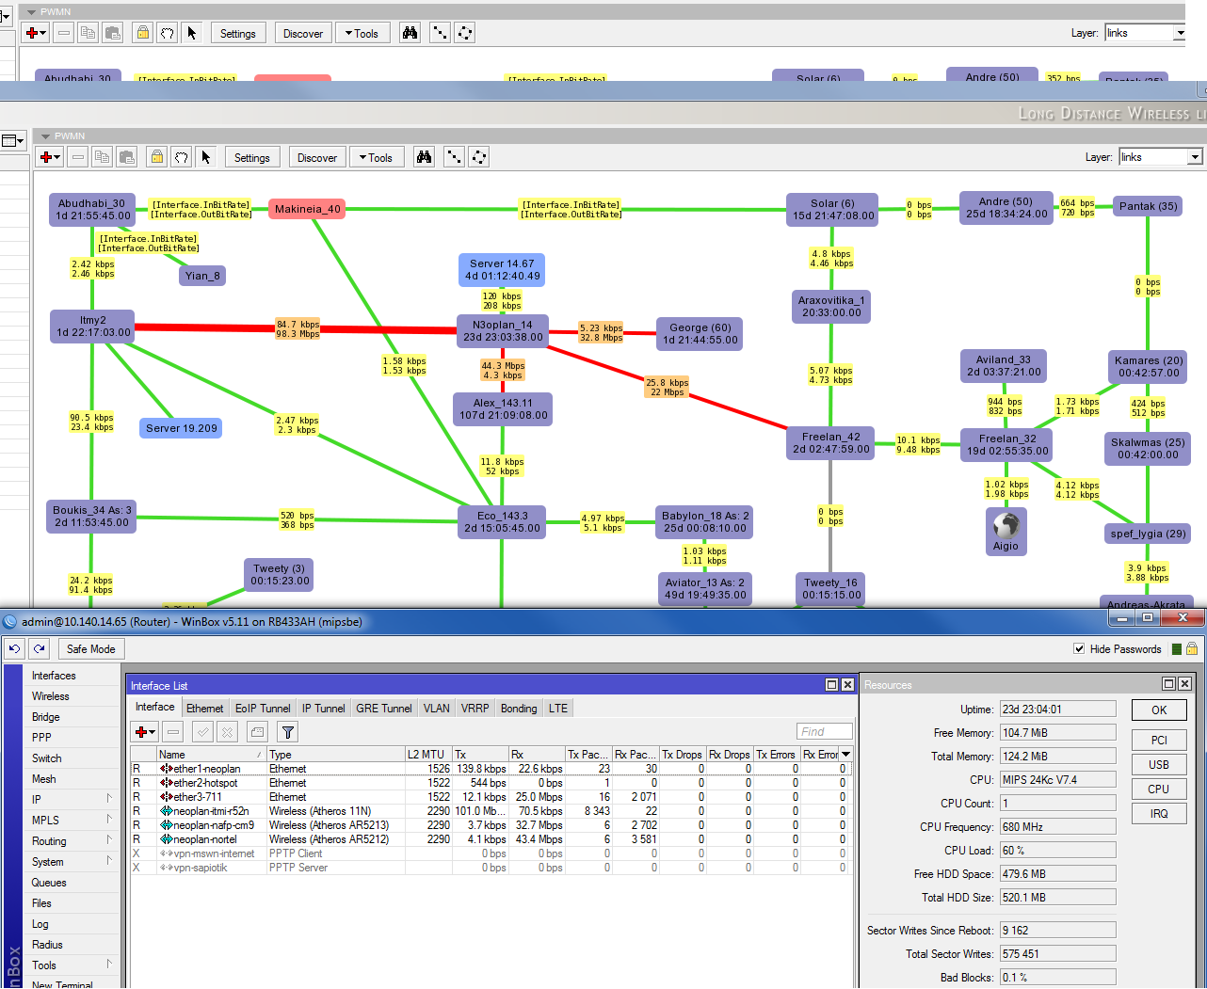Click the red minus remove icon in Interface List

[172, 731]
